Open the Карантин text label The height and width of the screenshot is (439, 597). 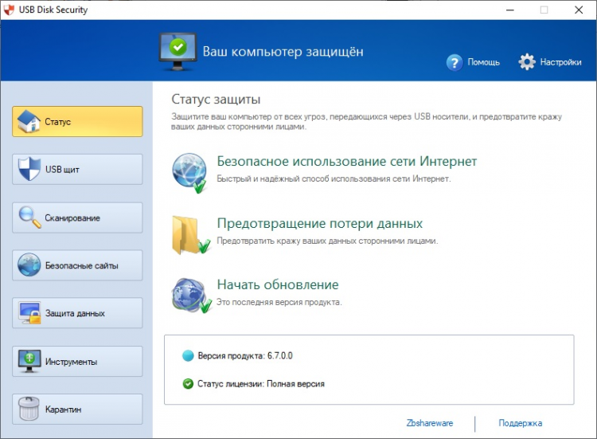point(63,410)
